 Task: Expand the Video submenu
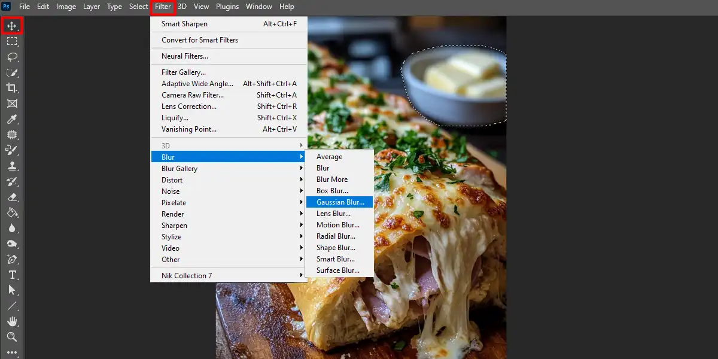pyautogui.click(x=229, y=248)
